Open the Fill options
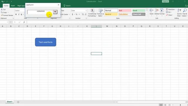The height and width of the screenshot is (106, 188). click(169, 12)
